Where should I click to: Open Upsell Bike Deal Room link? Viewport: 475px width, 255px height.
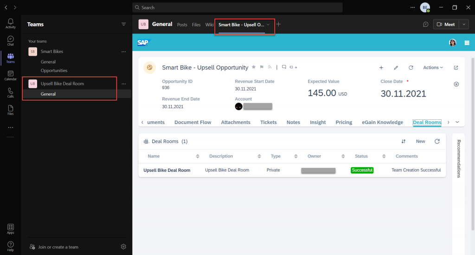click(x=167, y=170)
